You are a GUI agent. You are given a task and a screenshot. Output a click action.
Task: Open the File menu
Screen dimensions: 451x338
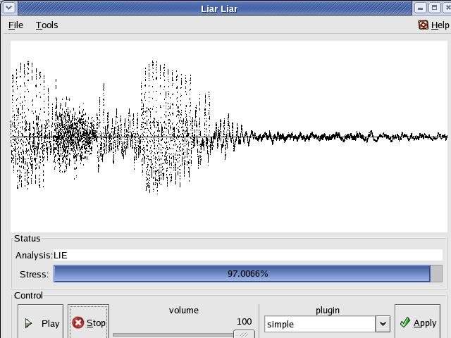point(16,25)
